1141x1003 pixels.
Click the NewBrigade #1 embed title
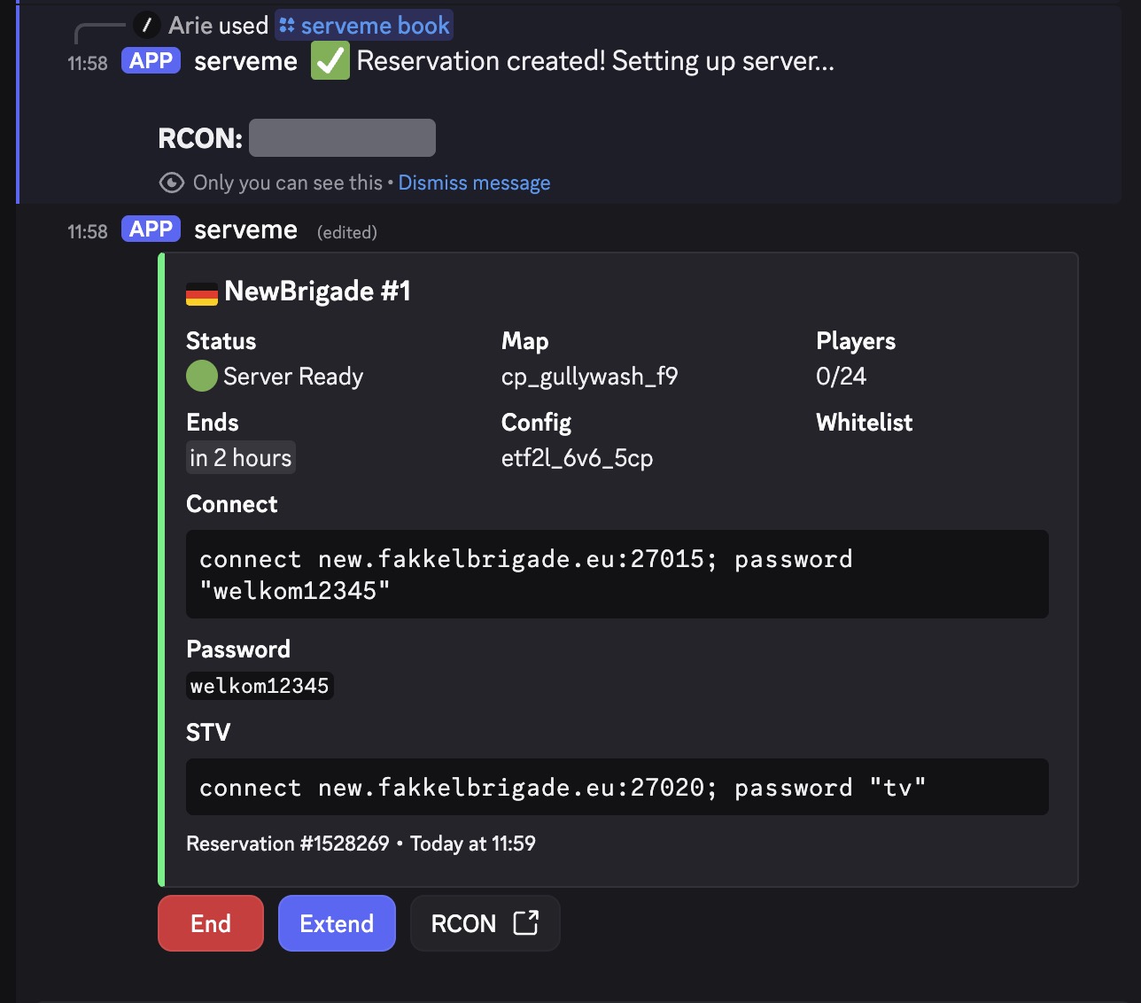[317, 292]
